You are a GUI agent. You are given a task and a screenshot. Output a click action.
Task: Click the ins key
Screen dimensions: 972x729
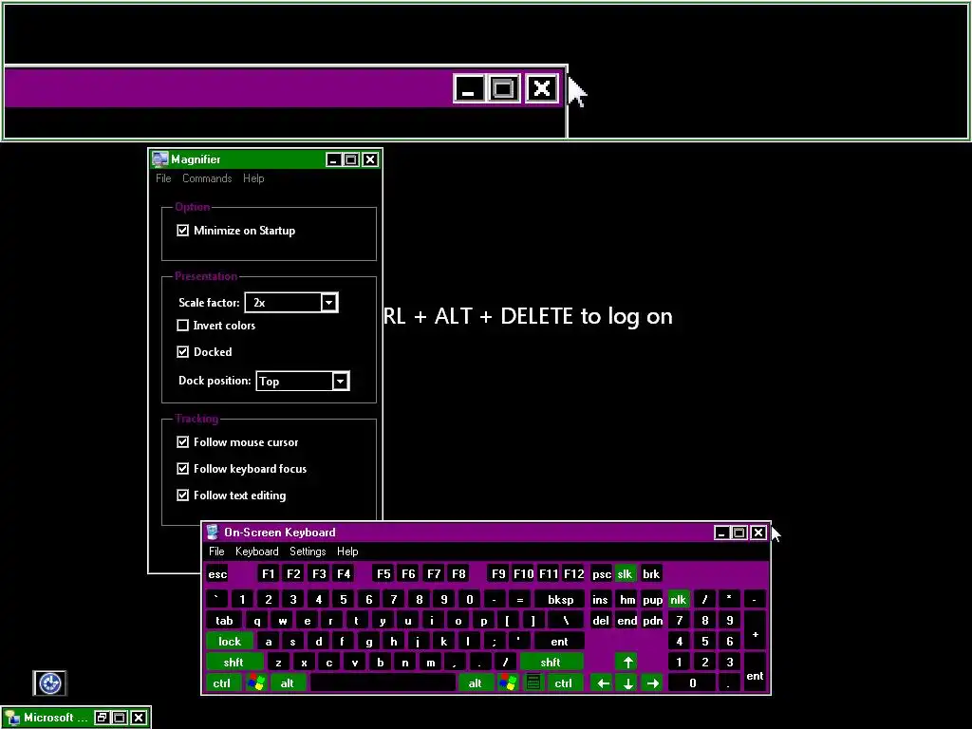click(x=600, y=600)
